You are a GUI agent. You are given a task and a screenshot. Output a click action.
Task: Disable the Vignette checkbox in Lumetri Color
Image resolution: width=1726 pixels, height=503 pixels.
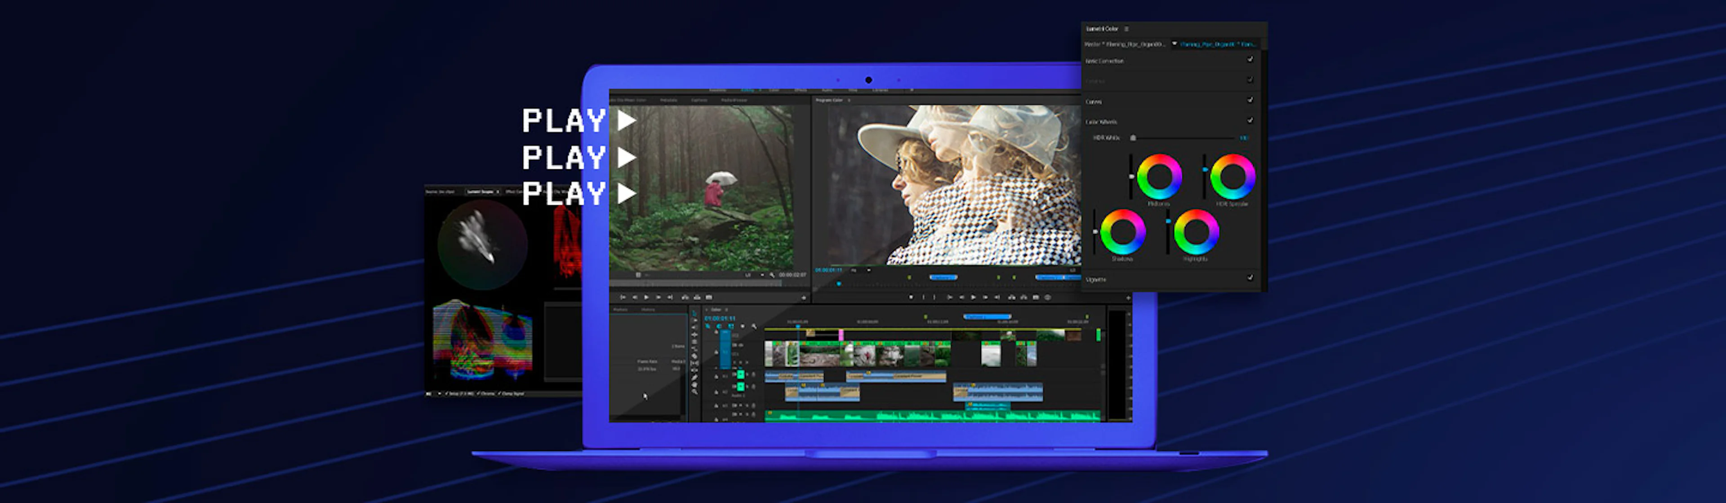[x=1250, y=277]
